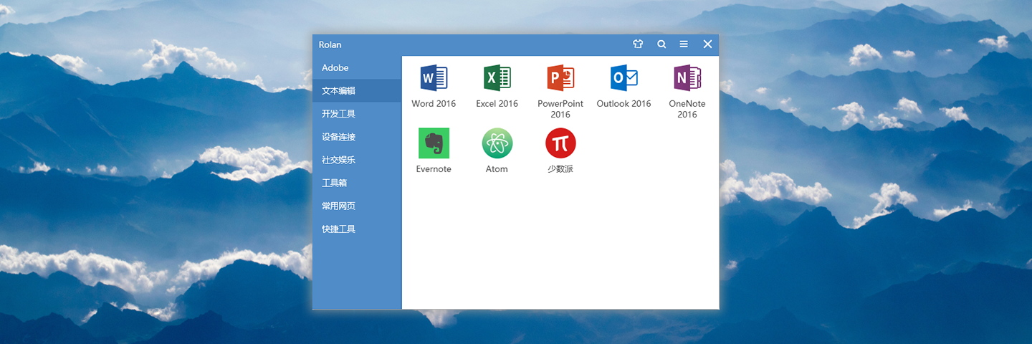Click the skin (shirt) icon in Rolan title bar
This screenshot has width=1032, height=344.
point(638,44)
